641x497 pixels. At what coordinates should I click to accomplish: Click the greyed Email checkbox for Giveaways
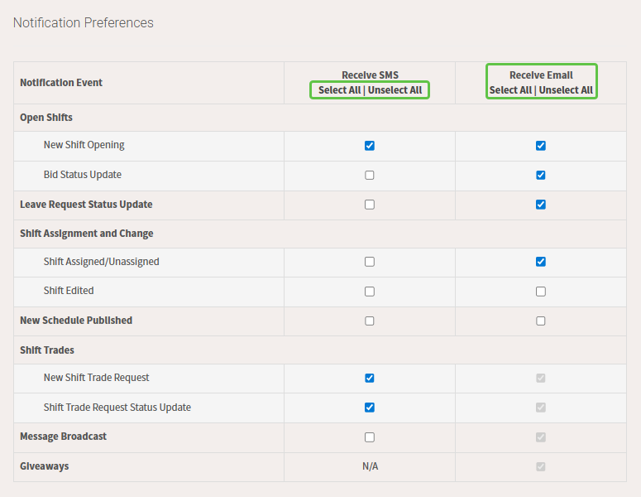[541, 466]
